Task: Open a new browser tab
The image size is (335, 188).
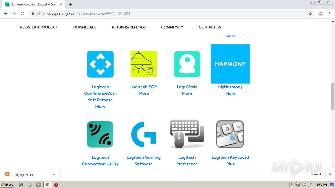Action: pos(71,4)
